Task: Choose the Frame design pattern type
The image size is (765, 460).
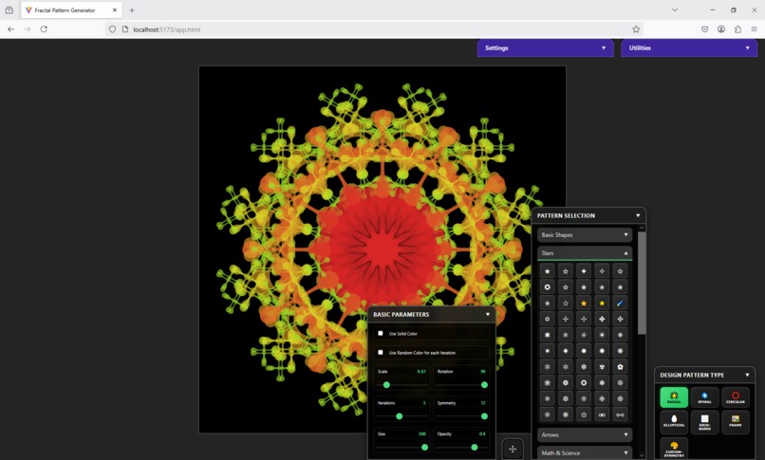Action: tap(736, 421)
